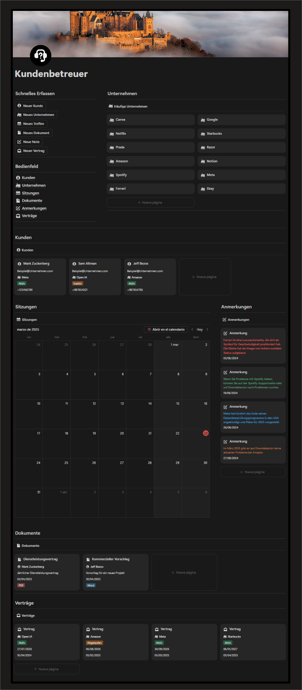Open the Netflix company card
Image resolution: width=302 pixels, height=690 pixels.
click(x=151, y=134)
